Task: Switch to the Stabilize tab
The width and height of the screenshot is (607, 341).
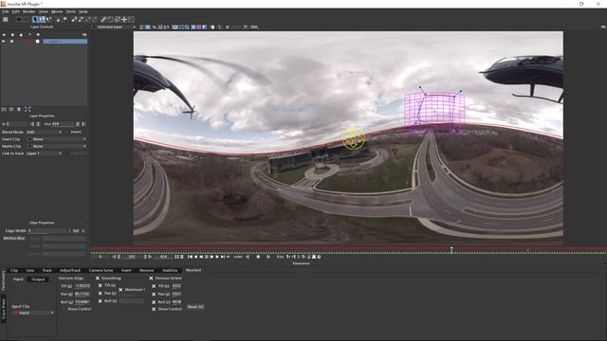Action: (170, 270)
